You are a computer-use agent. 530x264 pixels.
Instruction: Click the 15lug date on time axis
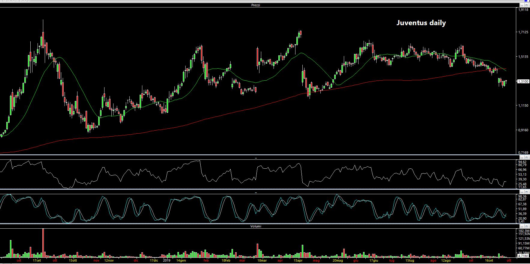point(410,260)
